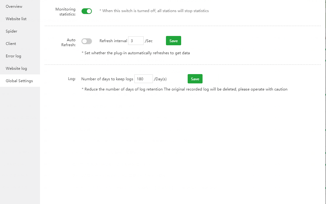Enable the Auto Refresh toggle
326x204 pixels.
point(87,41)
